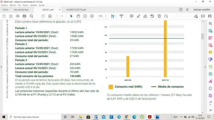Print the document
The image size is (214, 120).
pos(24,16)
